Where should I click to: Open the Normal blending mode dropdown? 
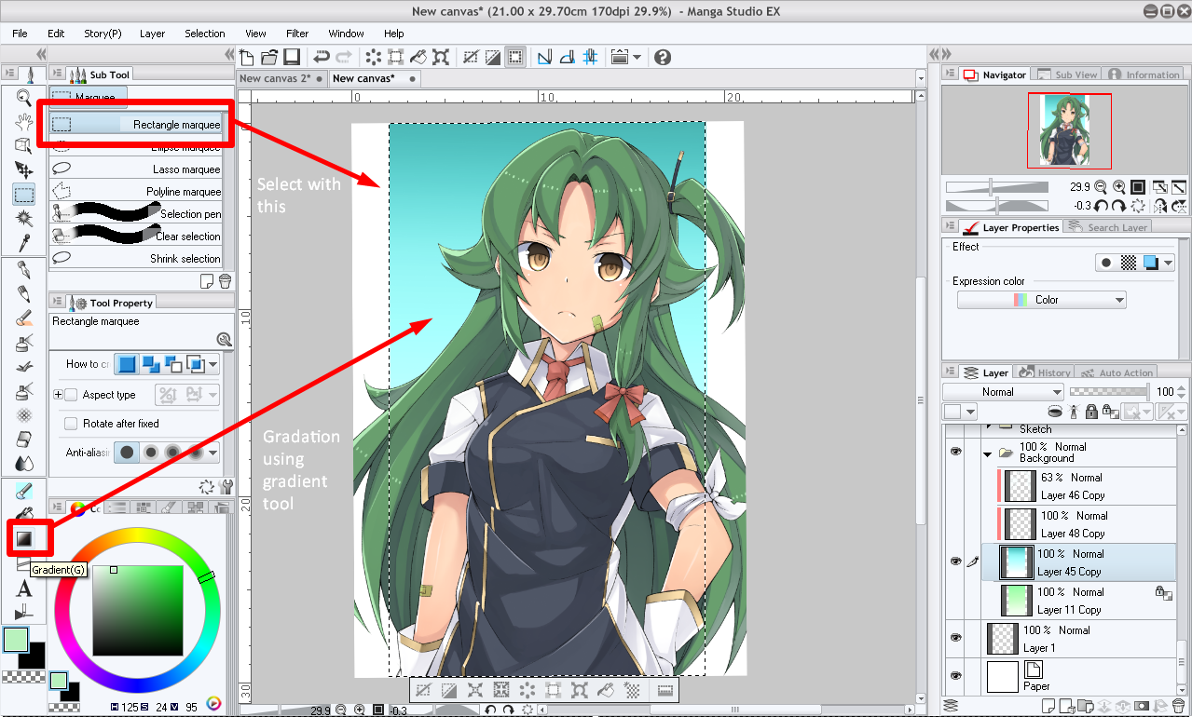1003,392
